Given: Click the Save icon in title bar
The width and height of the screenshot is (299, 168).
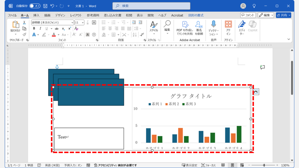Looking at the screenshot, I should pyautogui.click(x=45, y=6).
